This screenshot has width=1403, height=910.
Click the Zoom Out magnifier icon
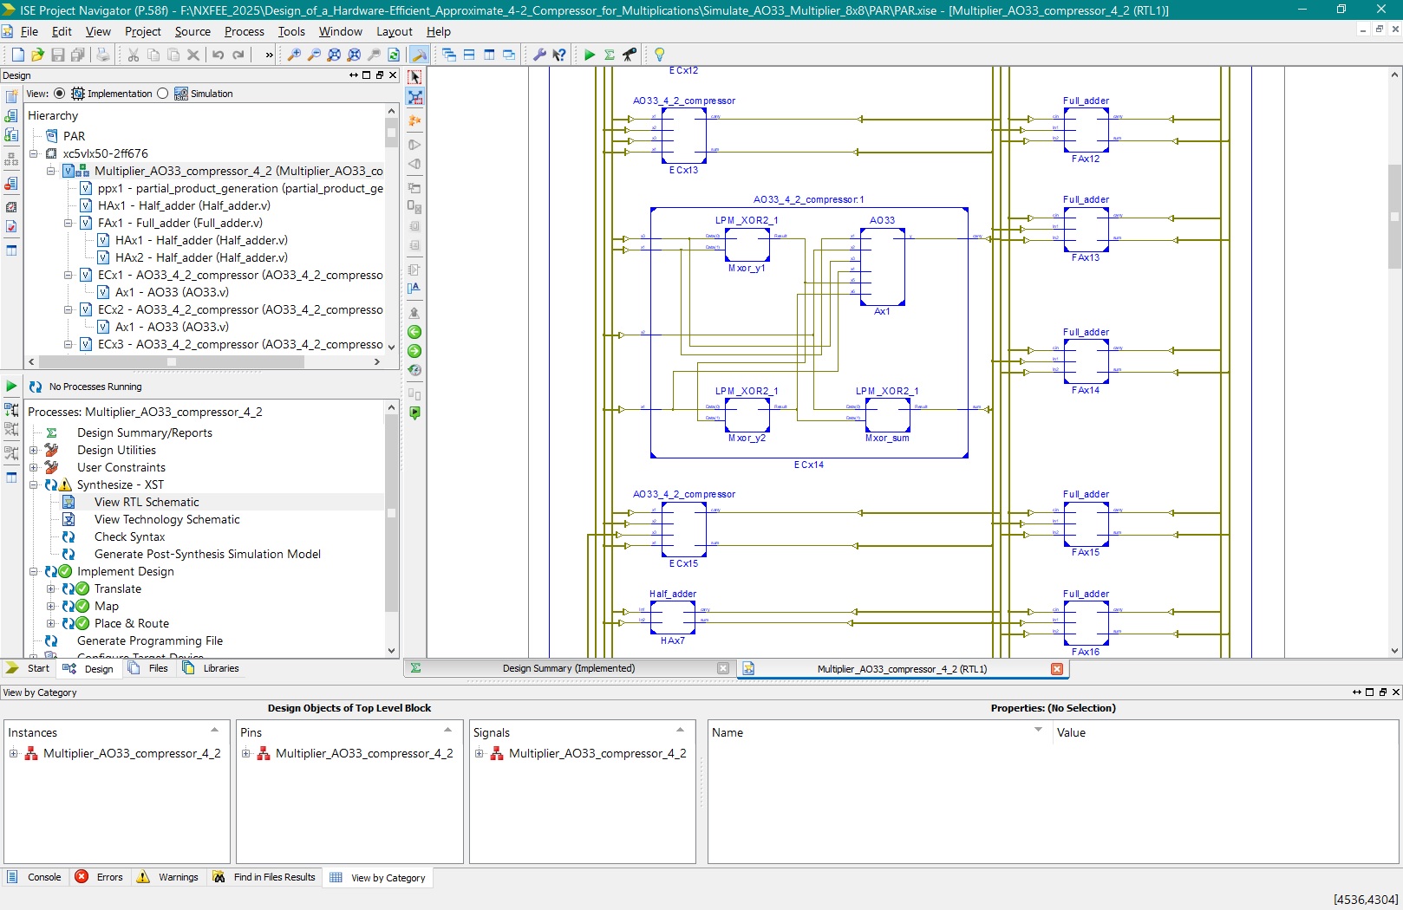tap(314, 55)
